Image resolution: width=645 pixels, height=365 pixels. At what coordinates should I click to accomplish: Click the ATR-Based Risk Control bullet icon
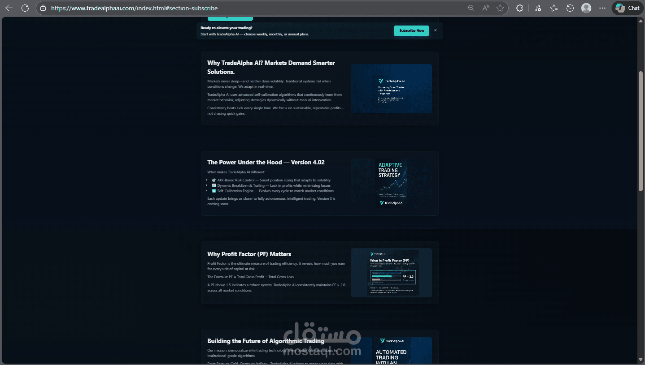[214, 180]
